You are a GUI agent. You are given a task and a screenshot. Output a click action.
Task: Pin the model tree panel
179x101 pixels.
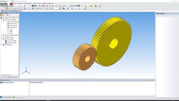click(16, 13)
